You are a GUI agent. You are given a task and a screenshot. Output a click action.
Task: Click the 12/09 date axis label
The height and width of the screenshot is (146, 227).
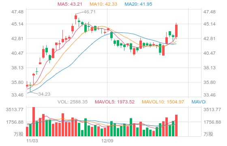pyautogui.click(x=107, y=141)
